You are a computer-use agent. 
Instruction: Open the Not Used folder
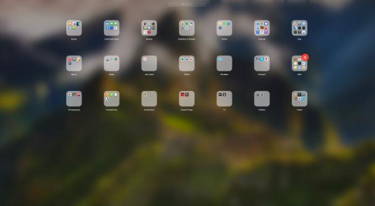tap(149, 63)
